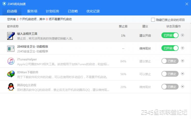Click the 禁止率 column header

[x=123, y=26]
